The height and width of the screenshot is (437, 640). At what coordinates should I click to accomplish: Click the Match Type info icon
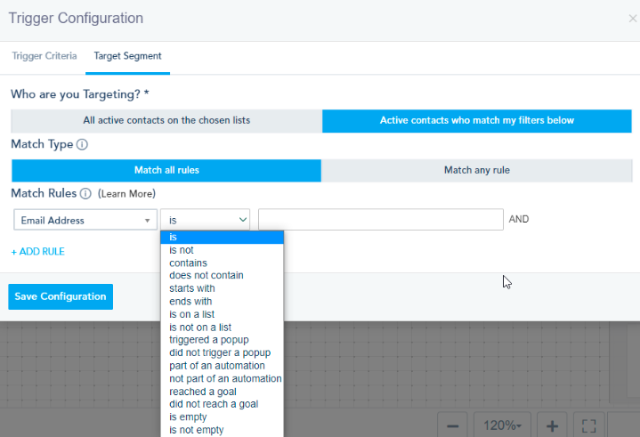coord(82,144)
